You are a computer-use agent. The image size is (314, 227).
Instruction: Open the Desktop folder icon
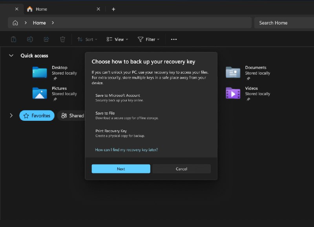(x=40, y=72)
